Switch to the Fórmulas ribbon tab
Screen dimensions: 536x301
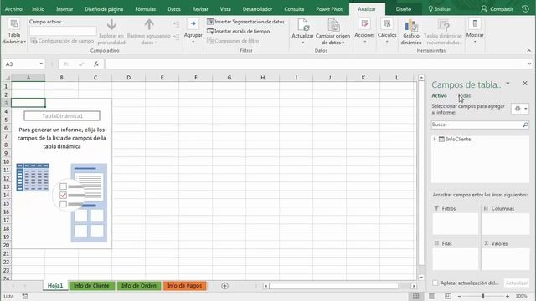tap(145, 9)
